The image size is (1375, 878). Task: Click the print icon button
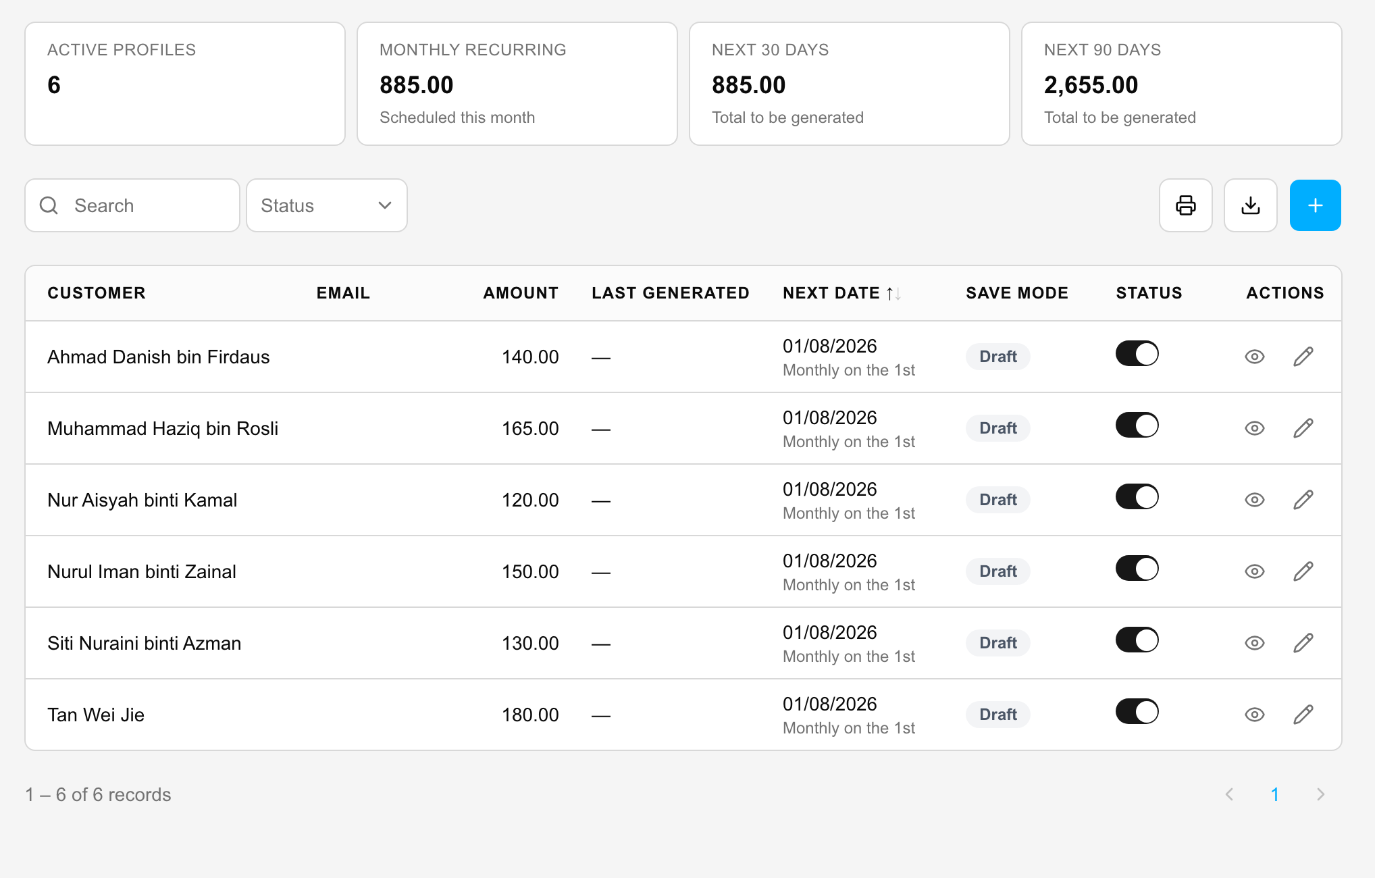1185,205
